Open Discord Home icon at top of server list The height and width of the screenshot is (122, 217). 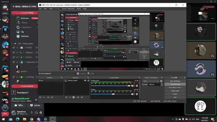pyautogui.click(x=5, y=7)
